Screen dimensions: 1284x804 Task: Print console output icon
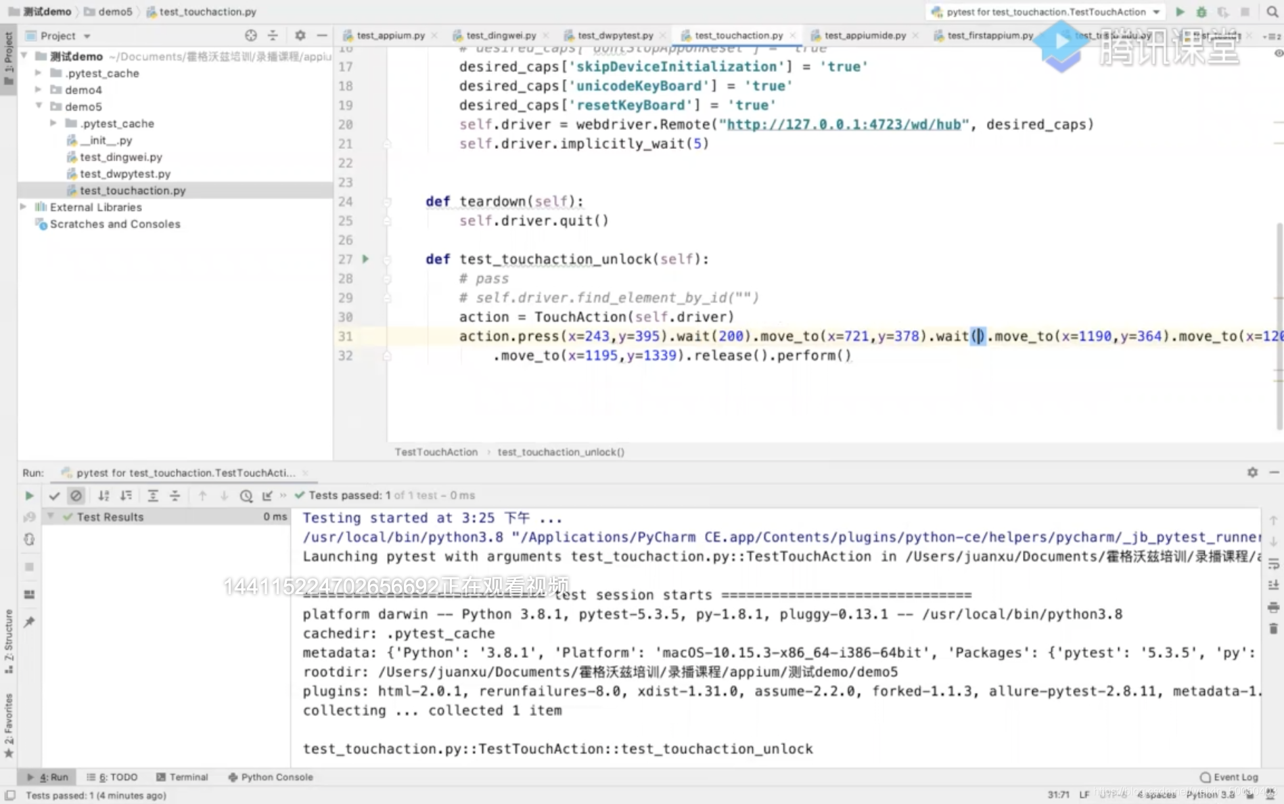pyautogui.click(x=1273, y=607)
